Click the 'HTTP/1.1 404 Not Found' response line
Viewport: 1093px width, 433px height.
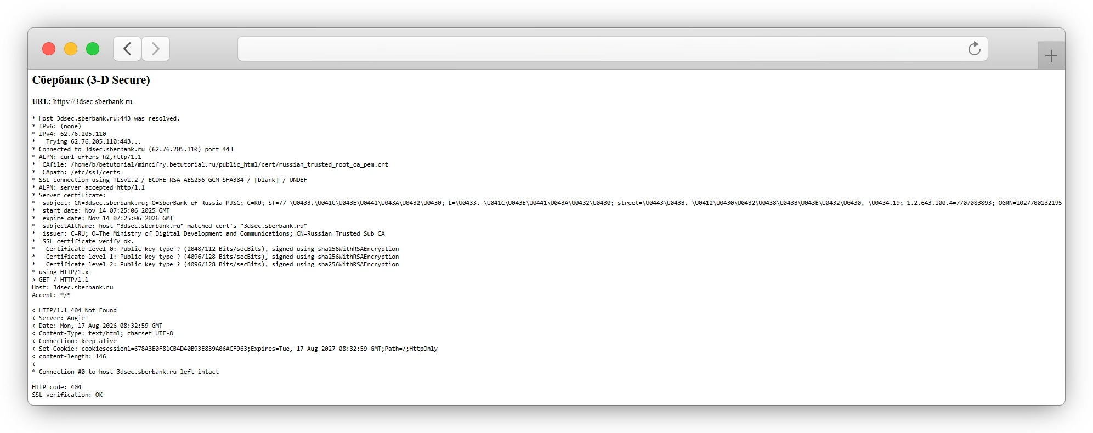[x=75, y=310]
